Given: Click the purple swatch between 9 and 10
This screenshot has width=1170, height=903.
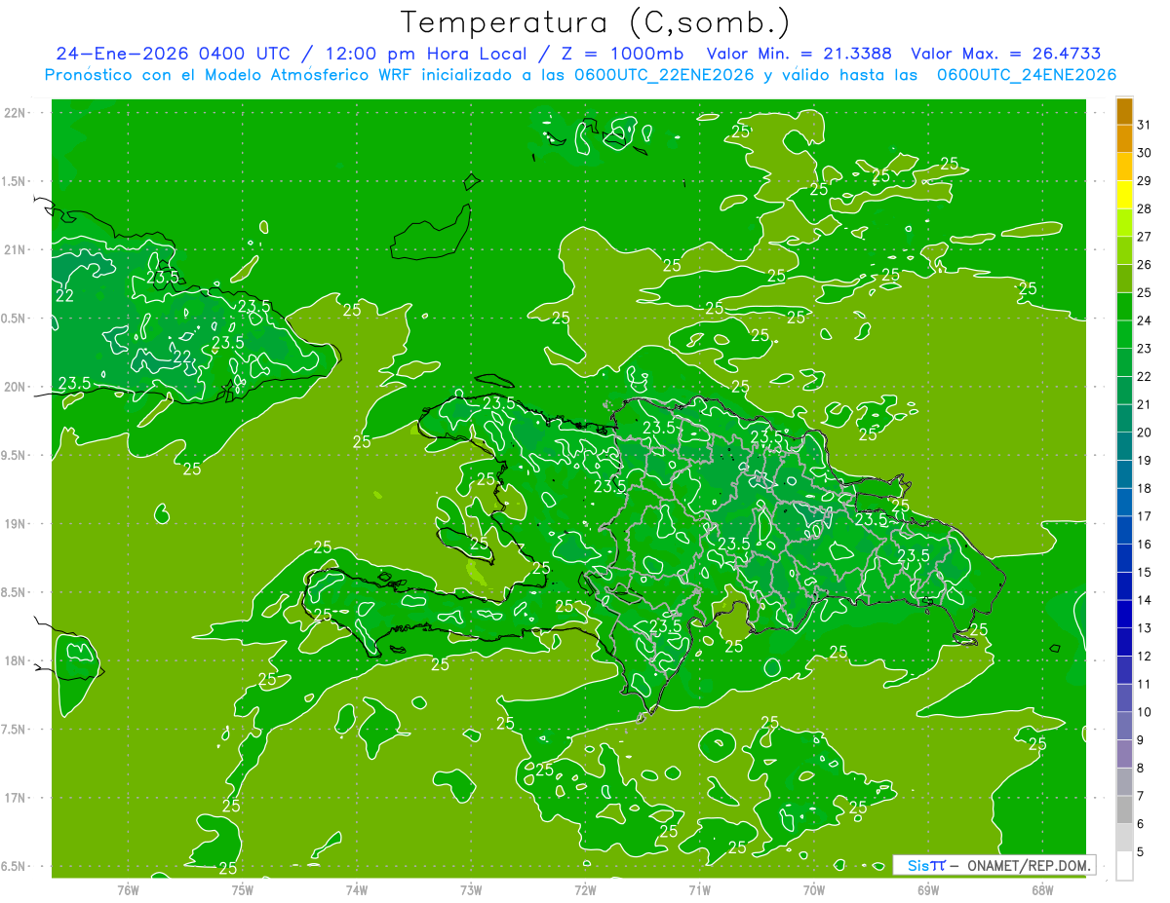Looking at the screenshot, I should point(1124,726).
